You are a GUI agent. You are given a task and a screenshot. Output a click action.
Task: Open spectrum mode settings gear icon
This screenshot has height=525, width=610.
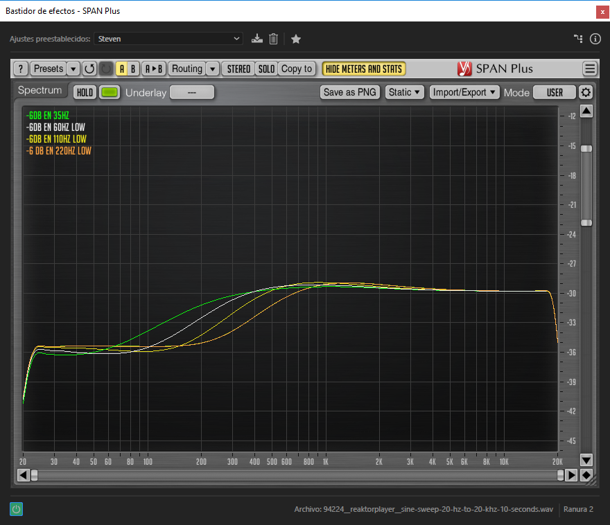coord(586,92)
